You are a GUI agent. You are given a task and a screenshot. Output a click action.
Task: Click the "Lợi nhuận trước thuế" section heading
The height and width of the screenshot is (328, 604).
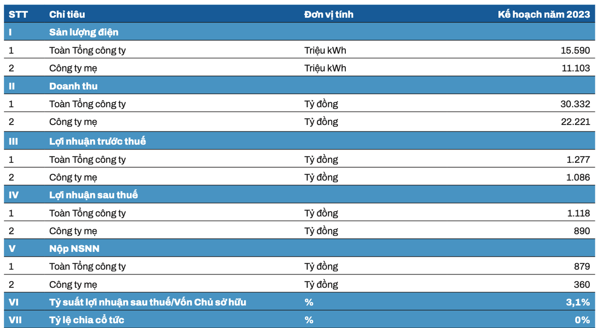pos(98,141)
